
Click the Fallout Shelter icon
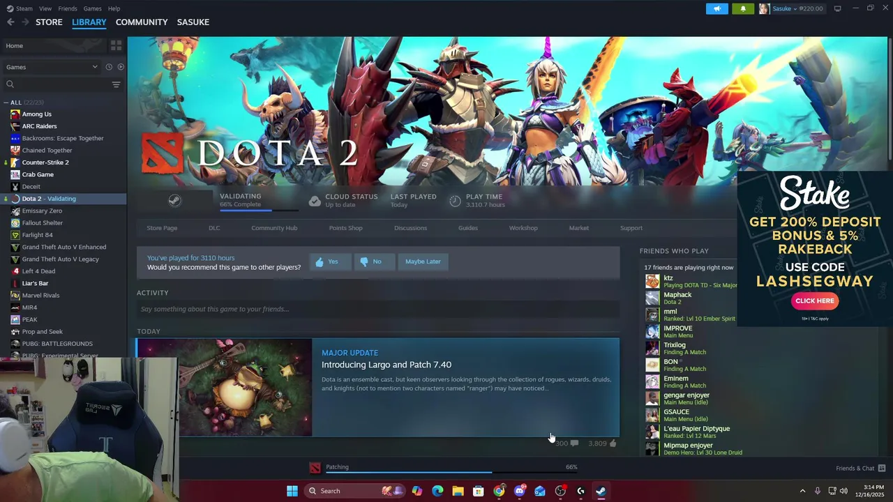pos(15,223)
